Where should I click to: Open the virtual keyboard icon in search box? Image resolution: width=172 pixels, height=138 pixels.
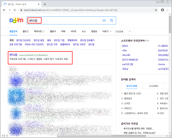pos(104,20)
